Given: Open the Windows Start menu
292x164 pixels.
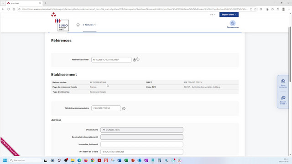Looking at the screenshot, I should click(5, 160).
